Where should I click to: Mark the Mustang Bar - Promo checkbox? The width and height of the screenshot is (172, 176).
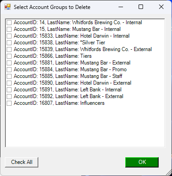[x=9, y=69]
